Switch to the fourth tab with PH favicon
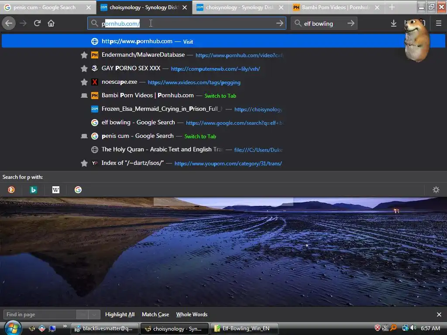This screenshot has height=335, width=447. point(336,7)
